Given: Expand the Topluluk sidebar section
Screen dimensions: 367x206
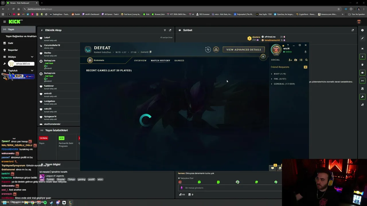Looking at the screenshot, I should (32, 71).
